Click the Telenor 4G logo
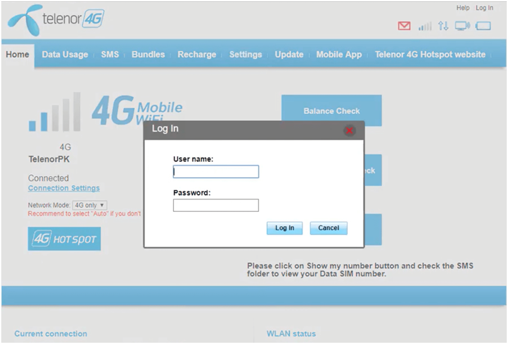The height and width of the screenshot is (344, 508). tap(56, 20)
